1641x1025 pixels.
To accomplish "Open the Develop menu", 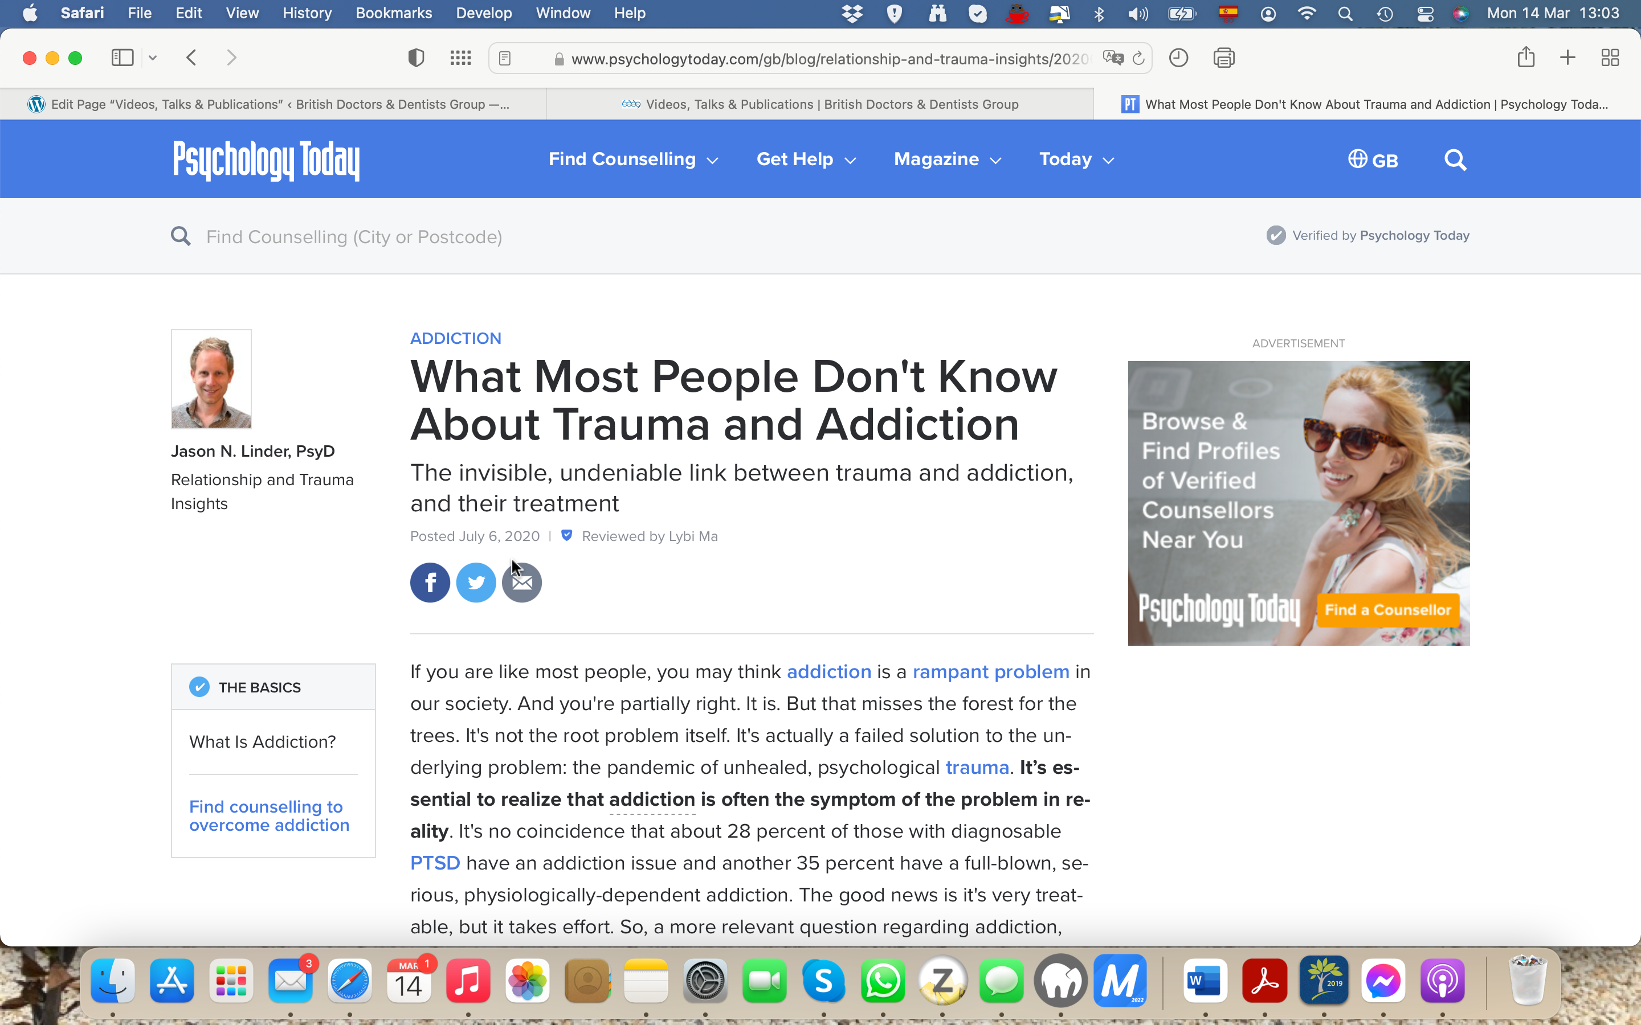I will [x=484, y=14].
